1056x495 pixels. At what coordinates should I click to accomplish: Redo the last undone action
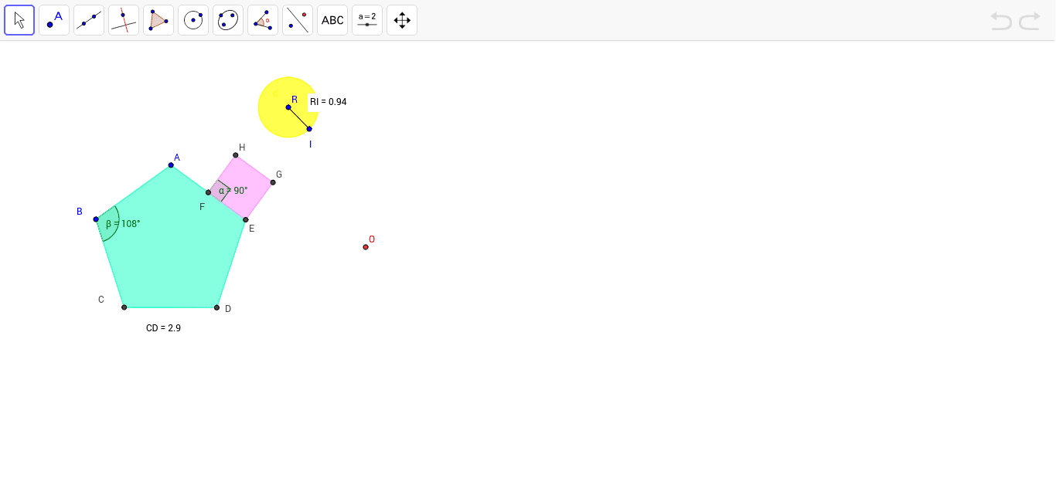pos(1030,21)
